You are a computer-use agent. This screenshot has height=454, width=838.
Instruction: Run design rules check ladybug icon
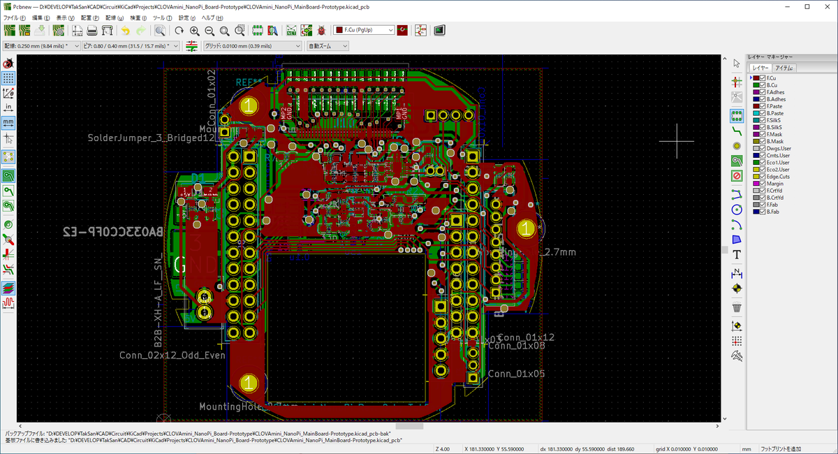321,31
